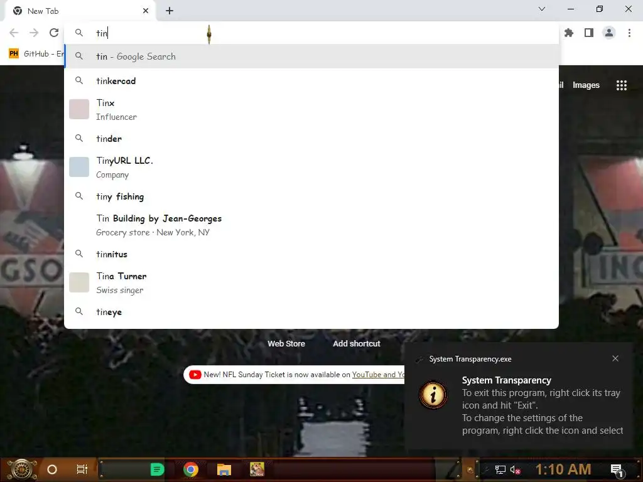The image size is (643, 482).
Task: Open the 'YouTube and Yo…' promo link
Action: 378,375
